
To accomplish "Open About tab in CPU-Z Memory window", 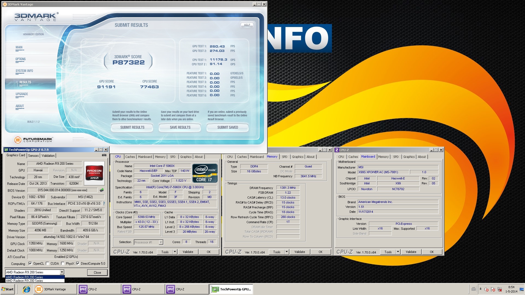I will pyautogui.click(x=310, y=157).
